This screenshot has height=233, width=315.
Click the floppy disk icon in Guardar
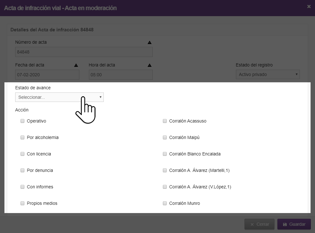pyautogui.click(x=285, y=224)
